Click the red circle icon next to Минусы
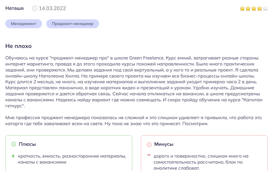This screenshot has width=270, height=171. [149, 144]
